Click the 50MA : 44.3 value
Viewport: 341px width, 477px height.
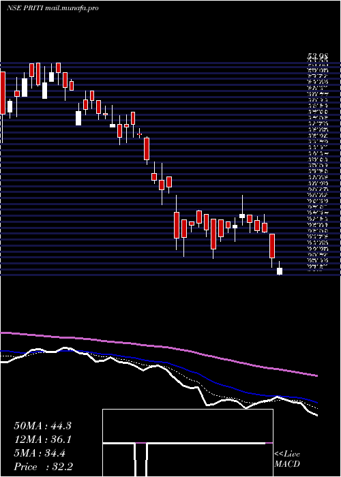[x=42, y=426]
